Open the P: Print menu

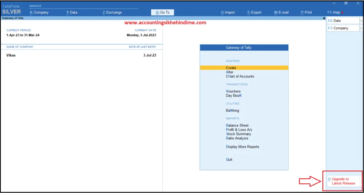tap(306, 12)
